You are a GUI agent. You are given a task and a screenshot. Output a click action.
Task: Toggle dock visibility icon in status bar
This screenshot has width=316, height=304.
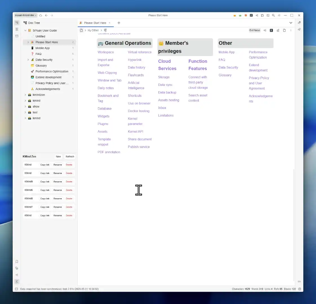[x=17, y=289]
